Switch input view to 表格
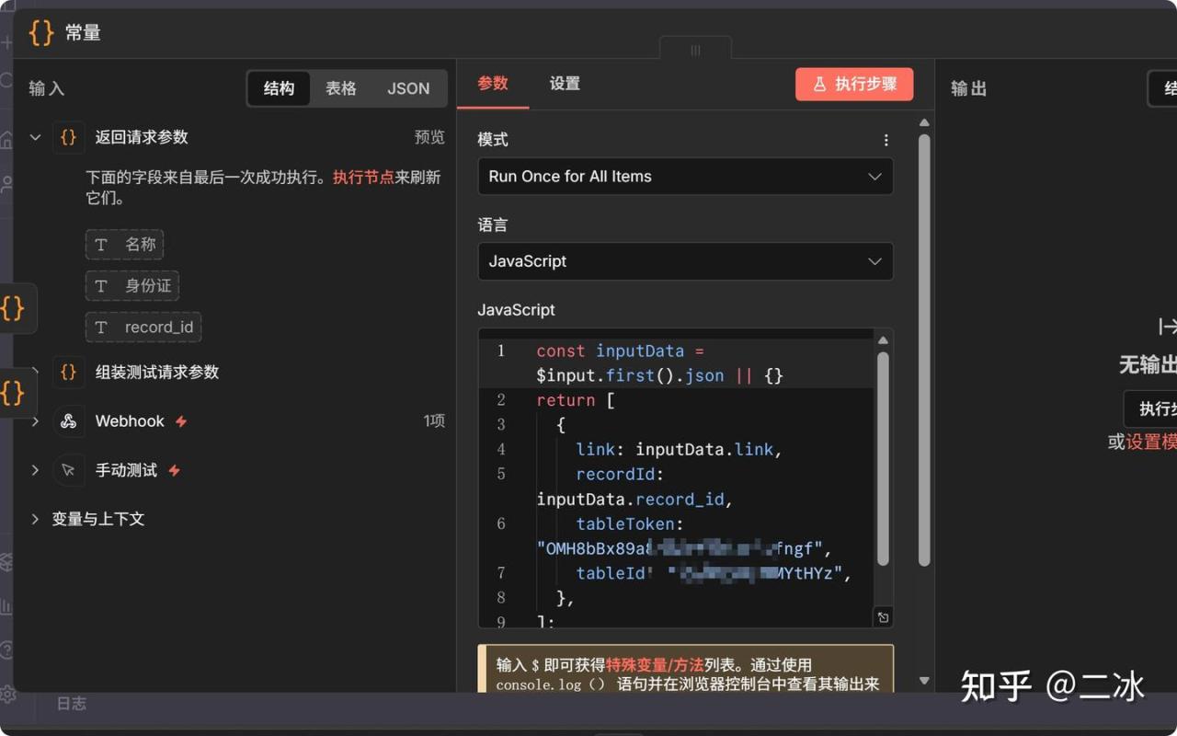Image resolution: width=1177 pixels, height=736 pixels. pyautogui.click(x=340, y=88)
